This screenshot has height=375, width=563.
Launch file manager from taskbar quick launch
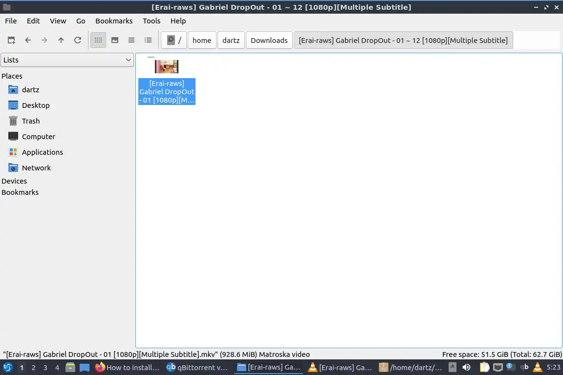(x=70, y=368)
